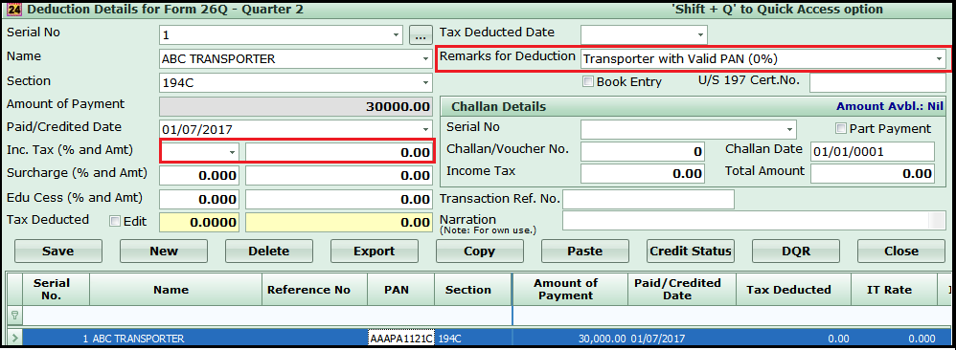The image size is (956, 350).
Task: Click the row indicator arrow beside ABC TRANSPORTER
Action: coord(14,339)
